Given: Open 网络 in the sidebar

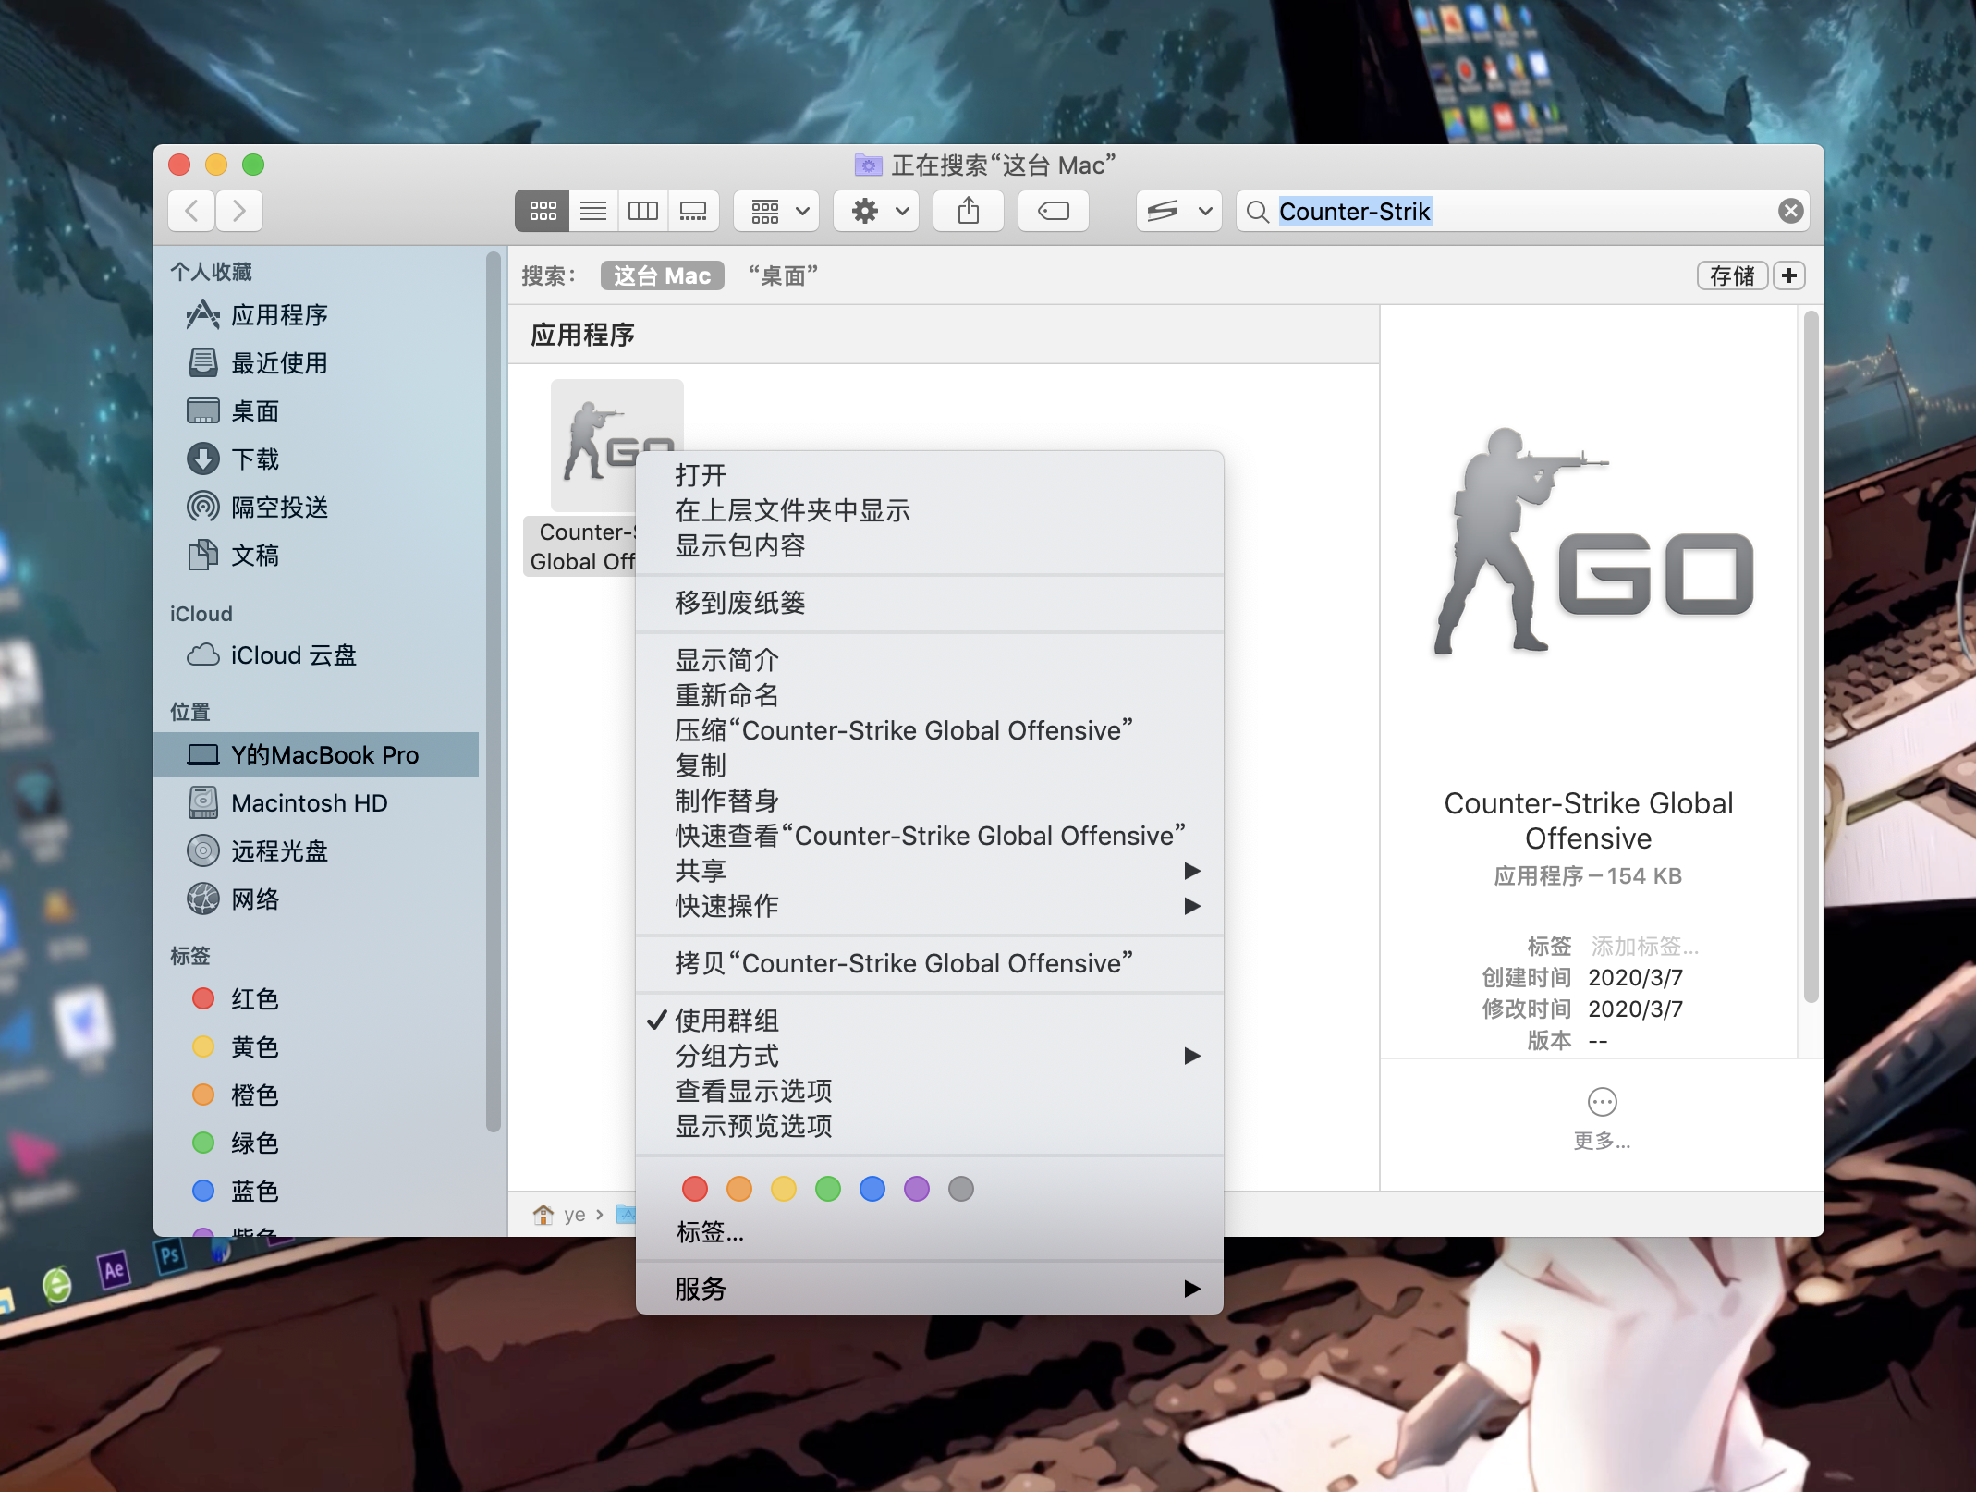Looking at the screenshot, I should pos(318,899).
